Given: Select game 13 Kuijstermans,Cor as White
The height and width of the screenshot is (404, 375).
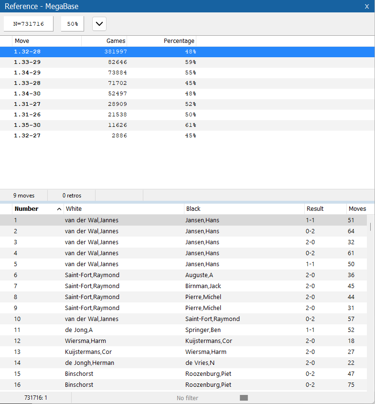Looking at the screenshot, I should (183, 352).
